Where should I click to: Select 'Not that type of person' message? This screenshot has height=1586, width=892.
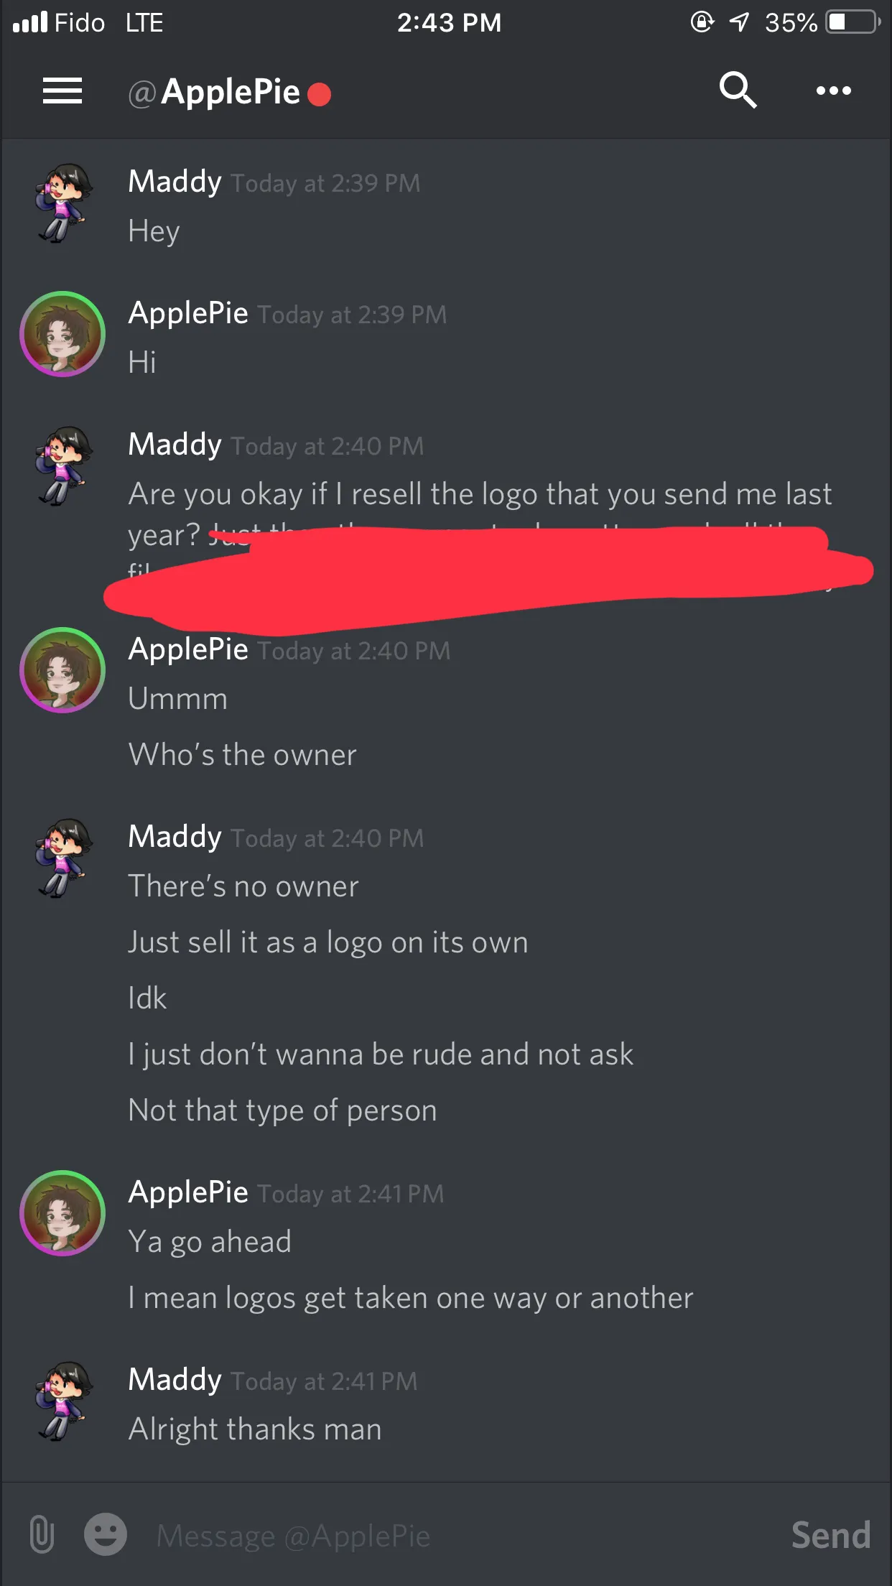282,1110
